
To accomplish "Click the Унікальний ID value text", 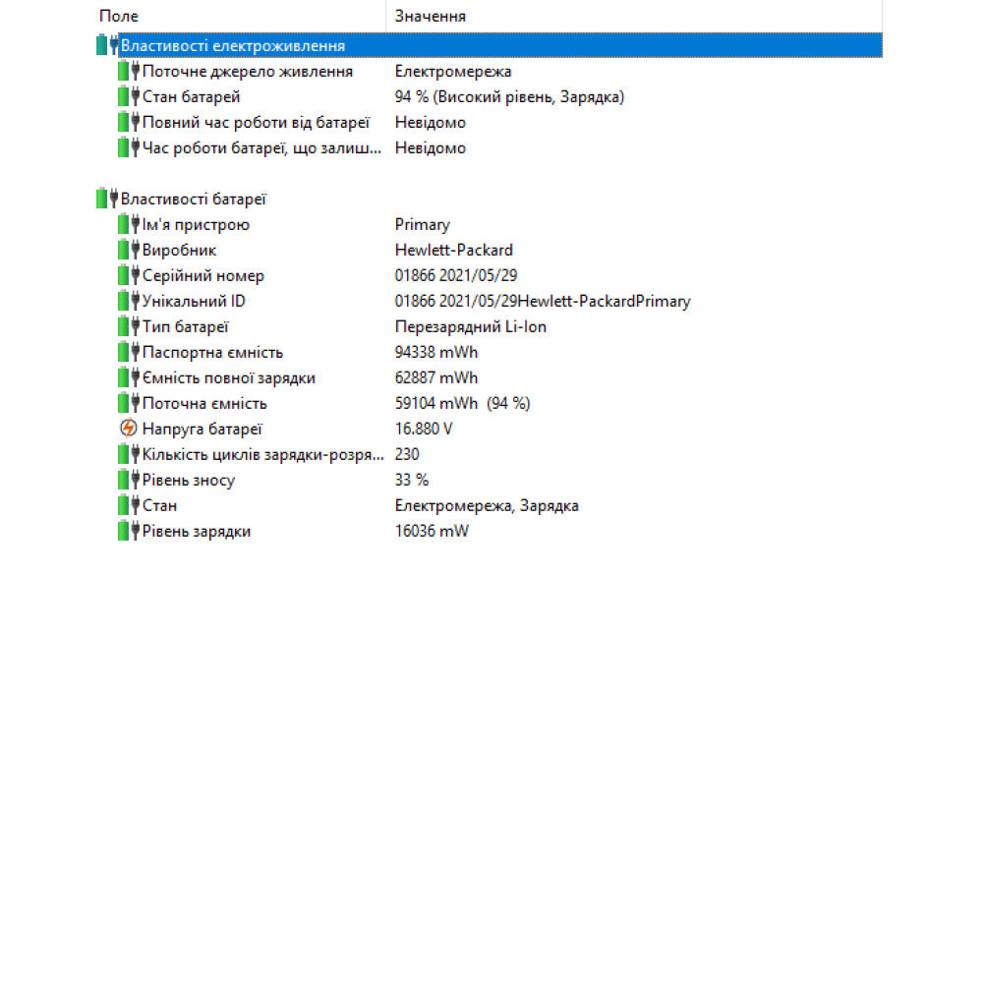I will tap(542, 302).
